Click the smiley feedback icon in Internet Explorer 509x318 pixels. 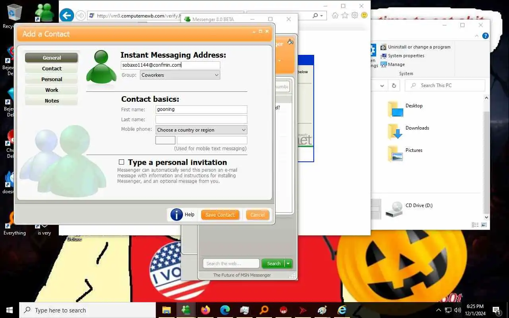364,16
